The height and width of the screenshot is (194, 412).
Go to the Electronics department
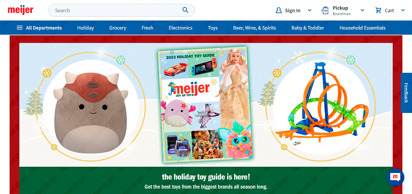pos(180,28)
